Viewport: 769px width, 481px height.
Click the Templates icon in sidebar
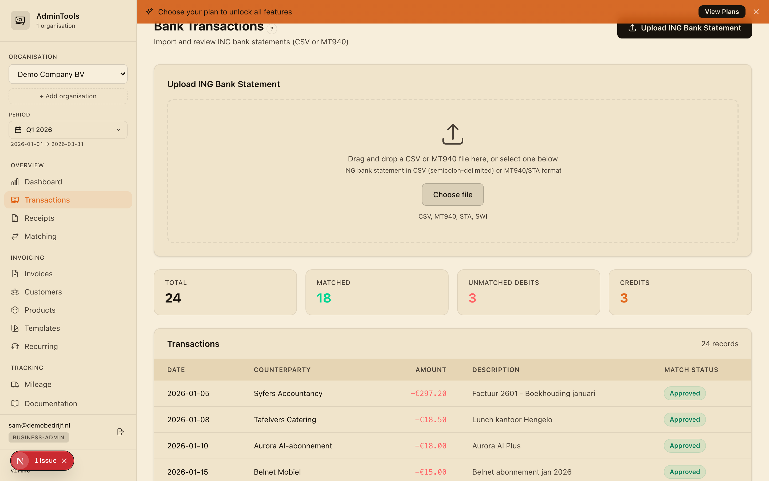tap(15, 328)
